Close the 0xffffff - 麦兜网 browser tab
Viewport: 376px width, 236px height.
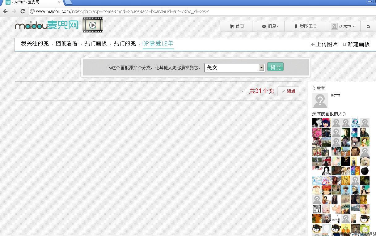point(59,2)
